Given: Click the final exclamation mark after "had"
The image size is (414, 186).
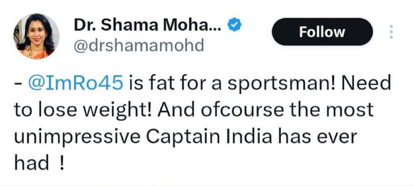Looking at the screenshot, I should [x=61, y=163].
